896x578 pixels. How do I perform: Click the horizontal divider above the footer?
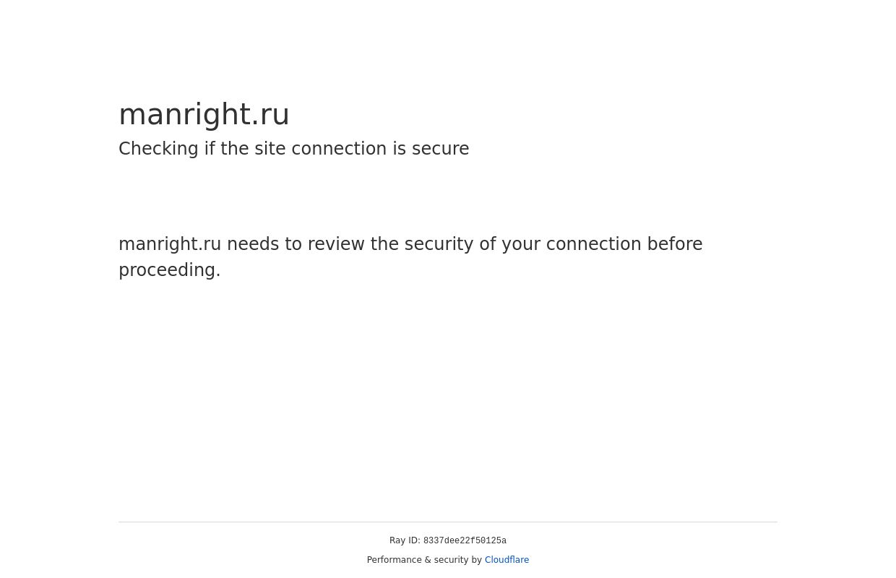point(448,522)
